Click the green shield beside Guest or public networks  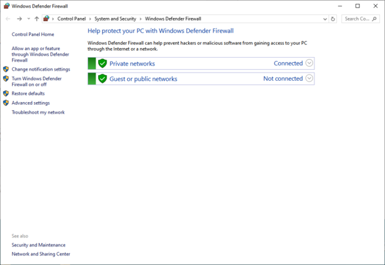[x=103, y=78]
